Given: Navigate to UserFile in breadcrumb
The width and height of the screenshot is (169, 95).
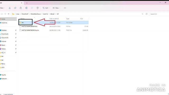Looking at the screenshot, I should click(45, 14).
